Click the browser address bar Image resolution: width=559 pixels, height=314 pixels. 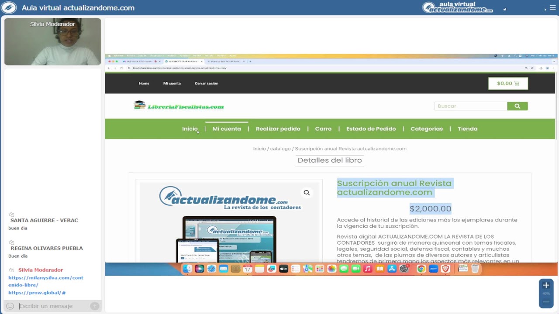click(x=323, y=68)
